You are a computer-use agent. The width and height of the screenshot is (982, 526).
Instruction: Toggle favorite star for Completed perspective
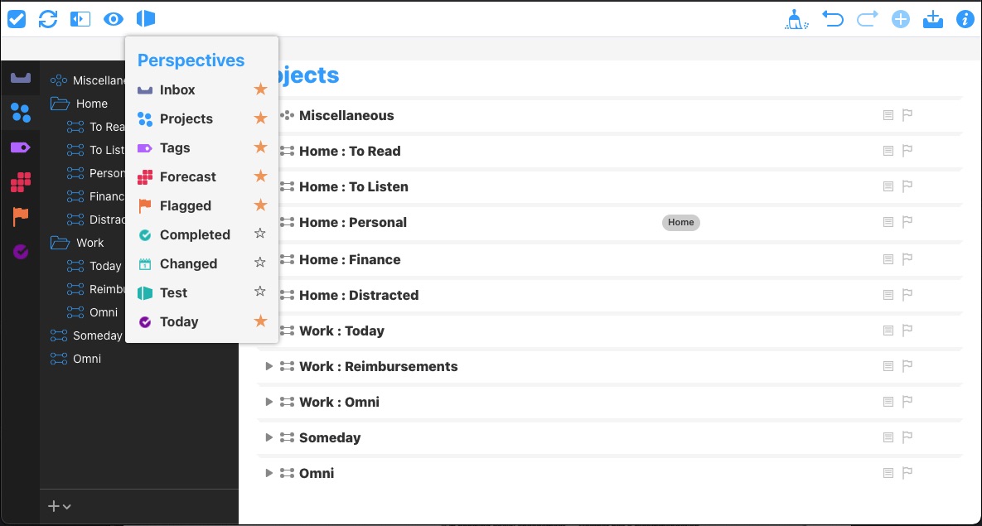[x=260, y=234]
